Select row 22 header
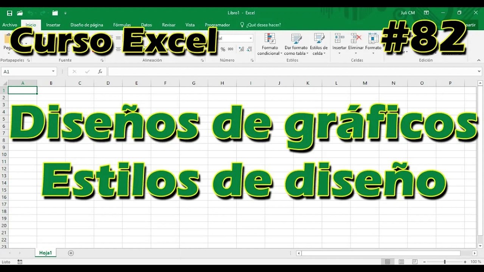This screenshot has height=272, width=484. point(4,240)
